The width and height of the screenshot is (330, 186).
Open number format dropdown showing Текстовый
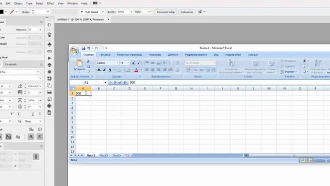click(x=214, y=63)
